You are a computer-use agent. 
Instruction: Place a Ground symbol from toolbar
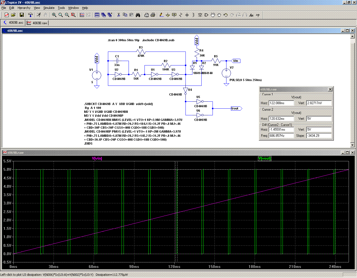tap(168, 15)
